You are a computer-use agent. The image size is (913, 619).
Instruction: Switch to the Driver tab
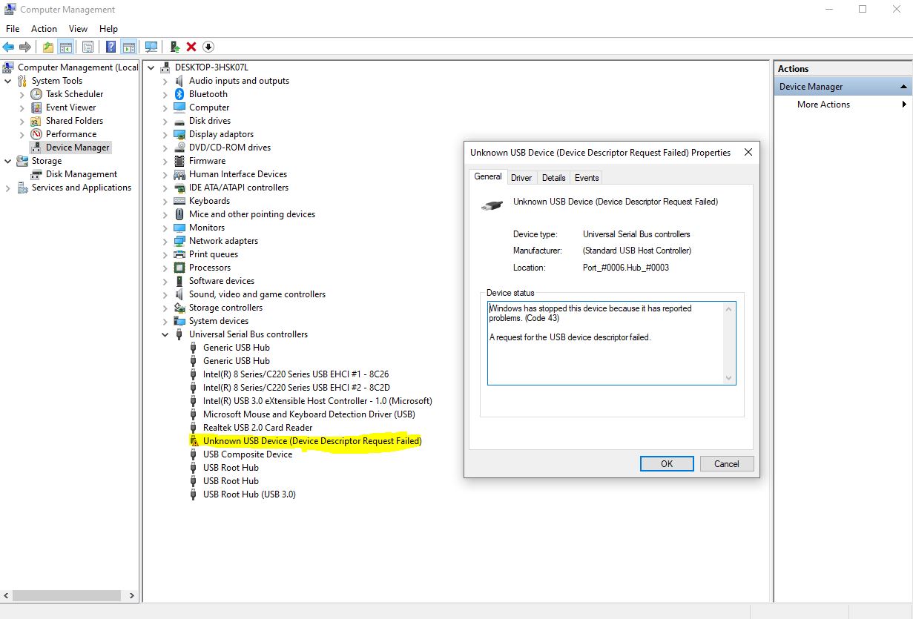(521, 177)
